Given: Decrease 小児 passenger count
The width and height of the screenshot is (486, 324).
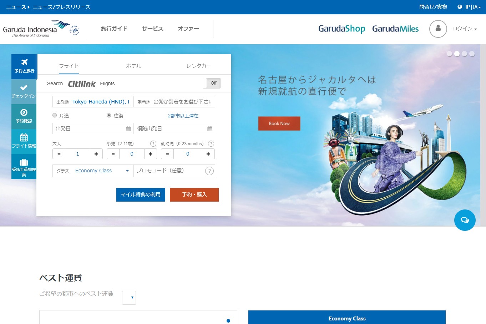Looking at the screenshot, I should coord(113,154).
